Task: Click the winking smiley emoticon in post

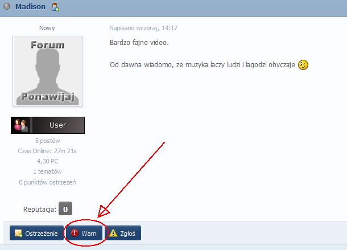Action: click(x=303, y=65)
